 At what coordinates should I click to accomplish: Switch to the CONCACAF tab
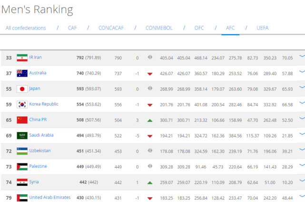click(111, 28)
